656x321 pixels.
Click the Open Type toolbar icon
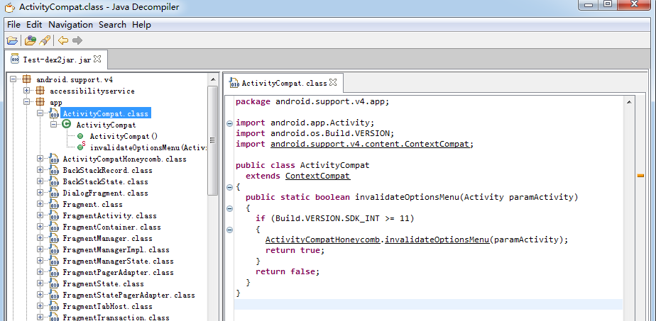pos(30,40)
